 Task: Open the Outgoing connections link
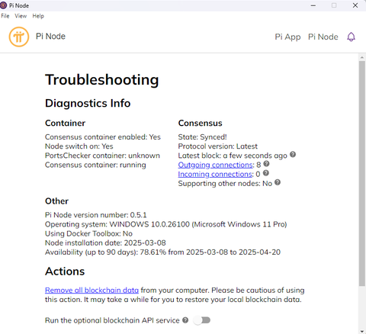[x=216, y=165]
